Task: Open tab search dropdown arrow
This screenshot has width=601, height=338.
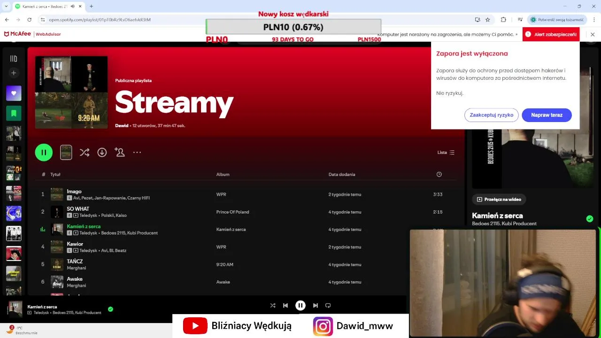Action: (7, 6)
